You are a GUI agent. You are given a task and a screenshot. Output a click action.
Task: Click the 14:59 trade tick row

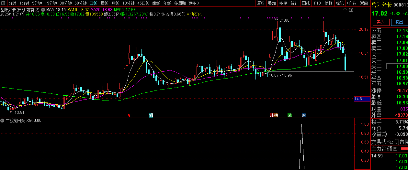[x=389, y=156]
